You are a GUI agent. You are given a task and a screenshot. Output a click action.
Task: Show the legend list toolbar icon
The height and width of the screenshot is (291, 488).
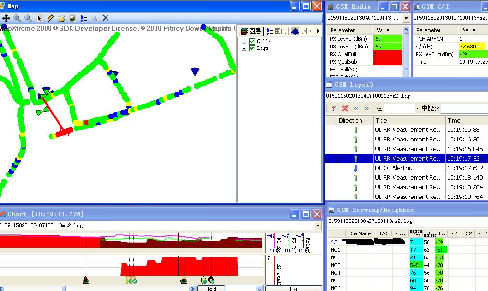[83, 18]
